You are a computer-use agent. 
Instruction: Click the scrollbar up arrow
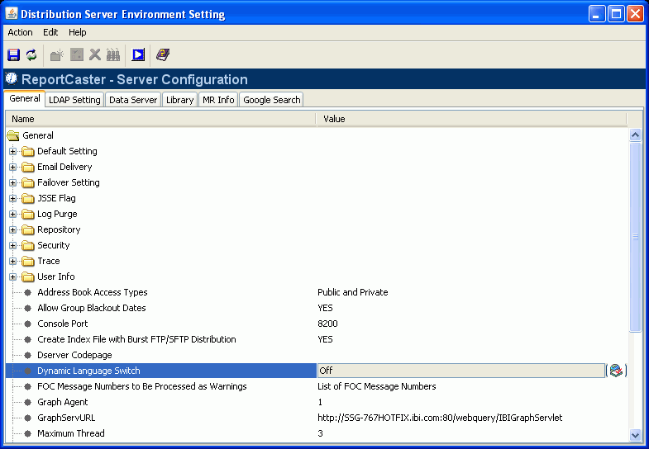pyautogui.click(x=635, y=135)
